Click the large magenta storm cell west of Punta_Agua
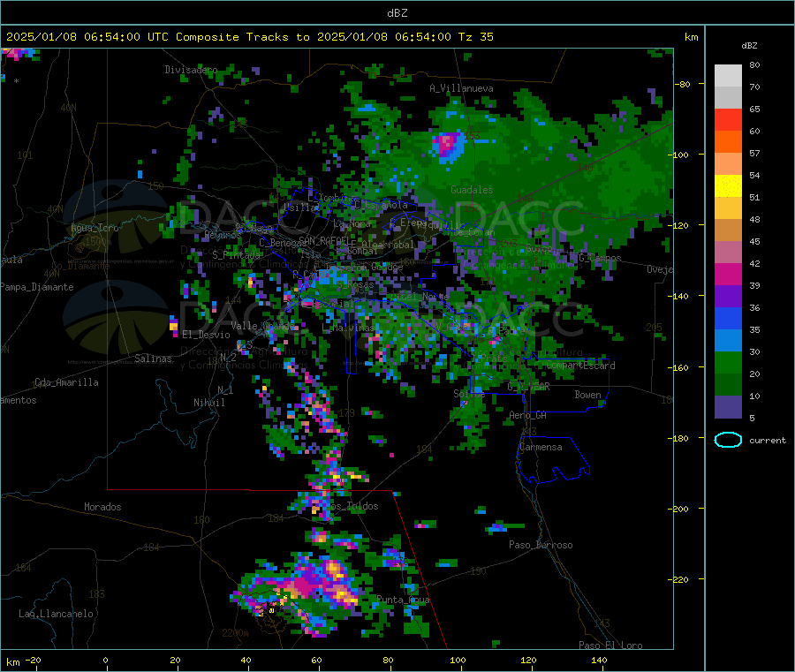The height and width of the screenshot is (672, 795). (x=304, y=585)
